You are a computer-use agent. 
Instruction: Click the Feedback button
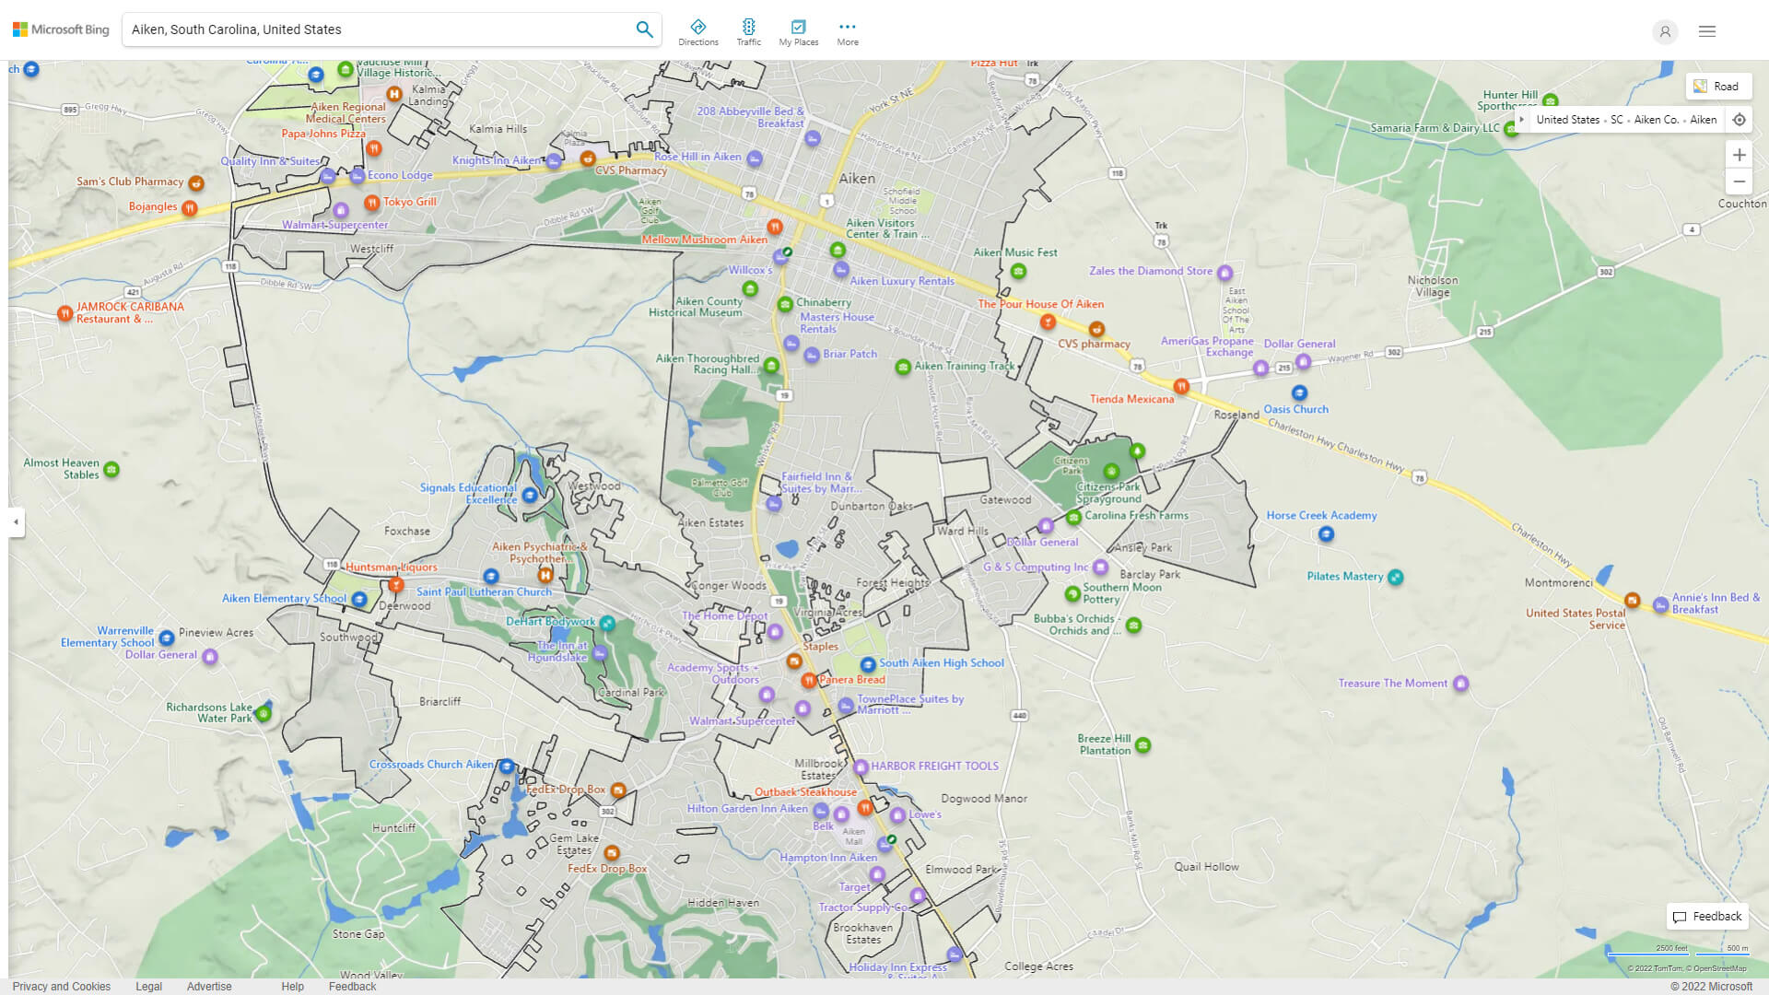tap(1706, 916)
